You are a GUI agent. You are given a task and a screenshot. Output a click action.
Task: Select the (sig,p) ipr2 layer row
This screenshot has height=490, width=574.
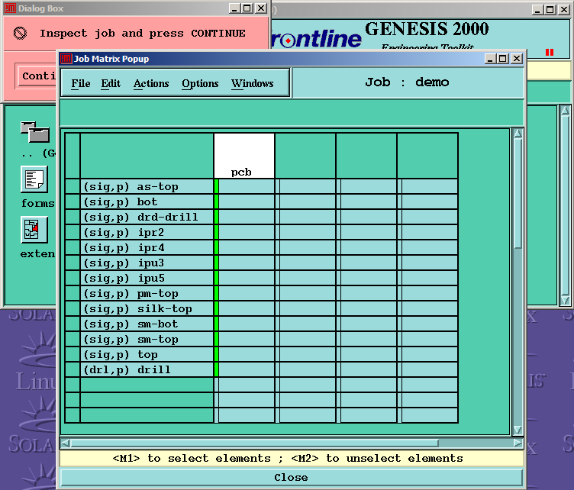coord(147,232)
